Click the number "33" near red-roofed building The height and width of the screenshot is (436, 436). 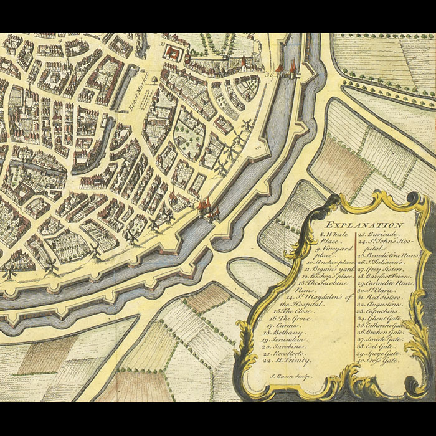[162, 44]
